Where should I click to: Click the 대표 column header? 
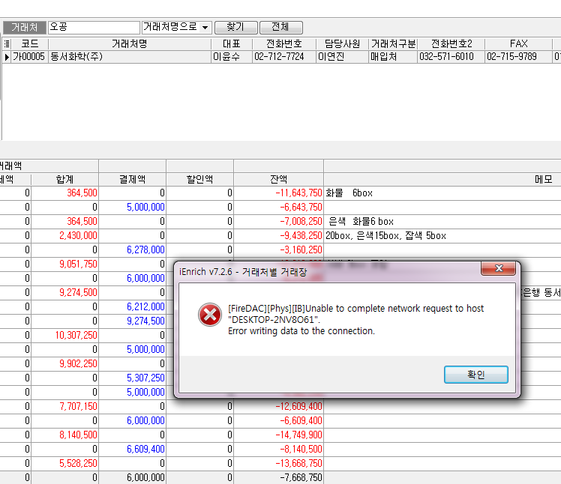[x=231, y=44]
